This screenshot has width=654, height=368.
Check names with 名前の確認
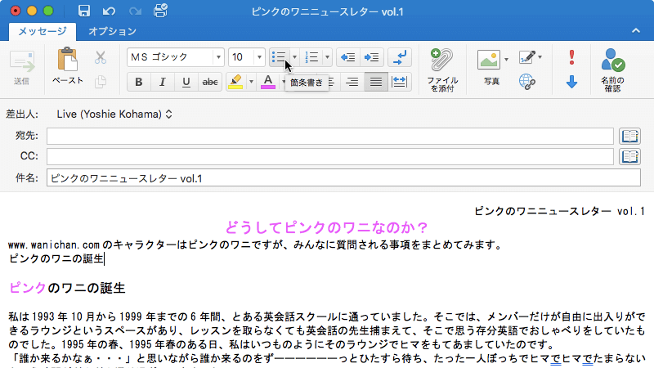click(612, 70)
